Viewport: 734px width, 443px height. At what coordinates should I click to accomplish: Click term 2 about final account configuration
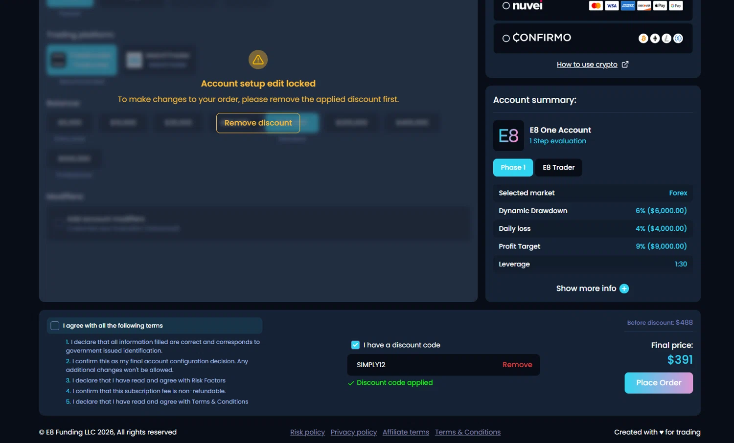pyautogui.click(x=157, y=366)
